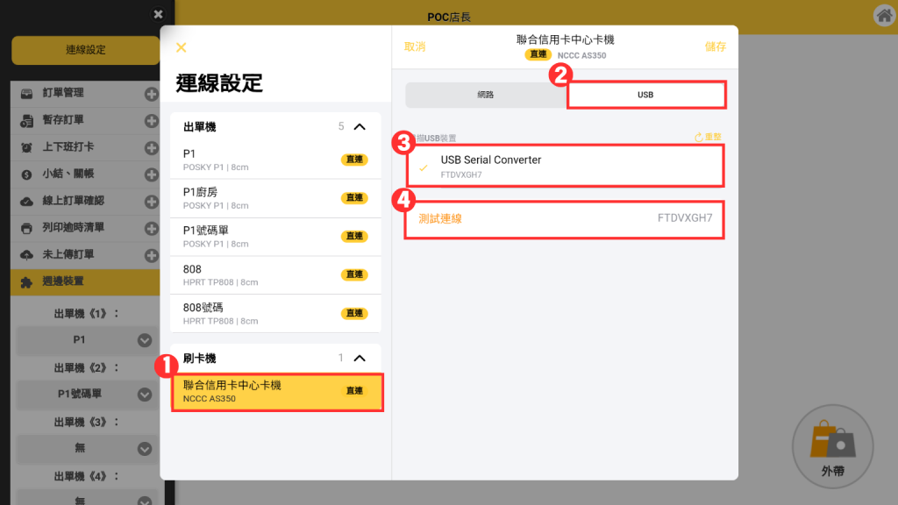This screenshot has width=898, height=505.
Task: Click plus icon beside 未上傳訂單
Action: [x=151, y=255]
